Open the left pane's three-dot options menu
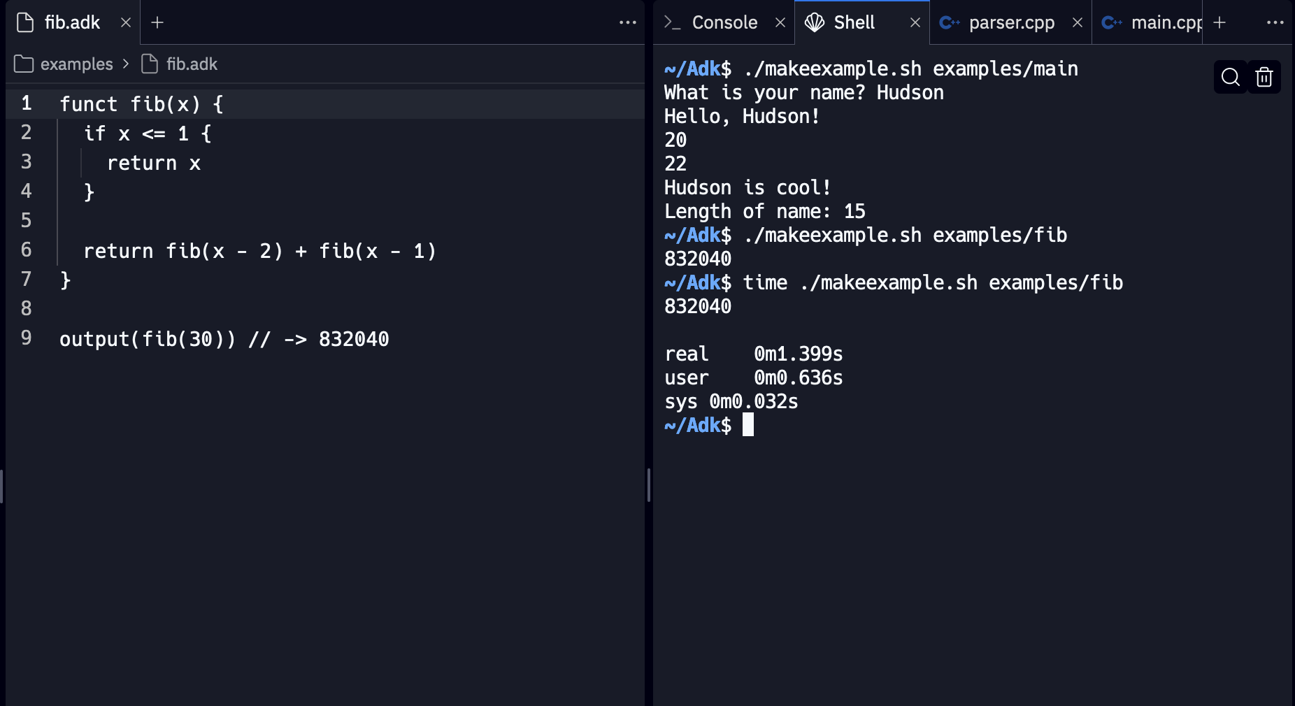Image resolution: width=1295 pixels, height=706 pixels. pos(627,22)
